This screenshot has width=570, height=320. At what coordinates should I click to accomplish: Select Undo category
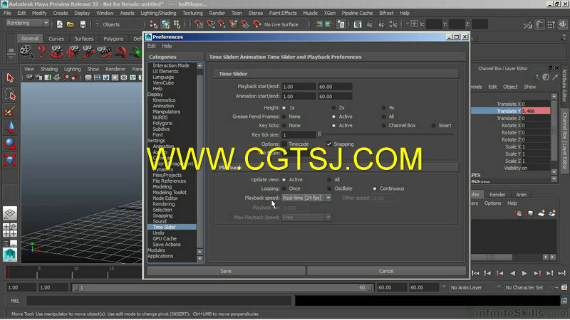[x=158, y=233]
